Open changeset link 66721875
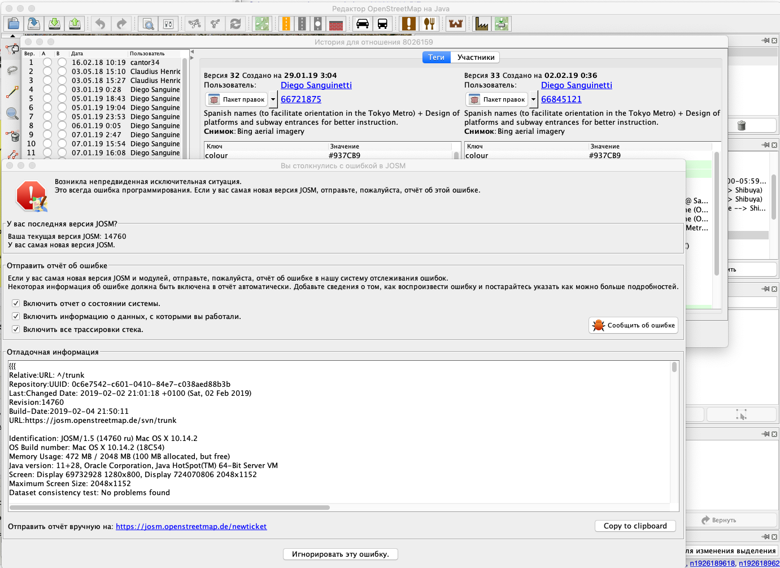Screen dimensions: 780x568 click(301, 99)
